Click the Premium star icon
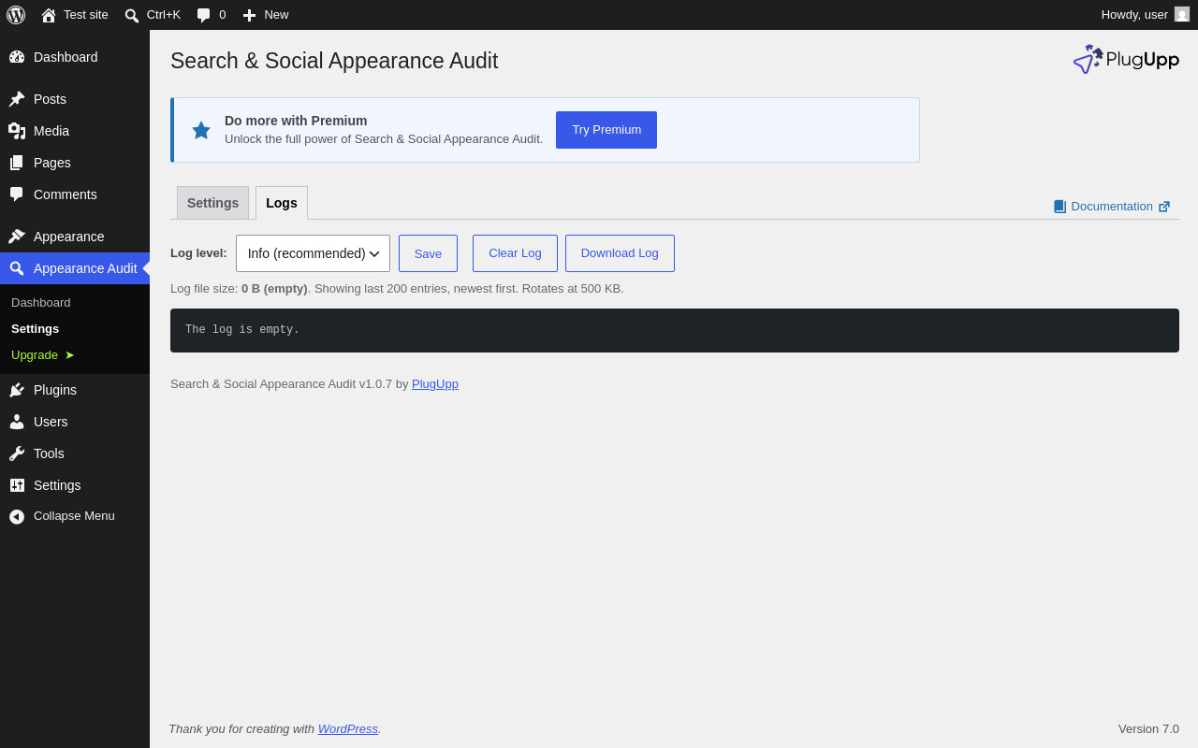Image resolution: width=1198 pixels, height=748 pixels. (x=201, y=130)
